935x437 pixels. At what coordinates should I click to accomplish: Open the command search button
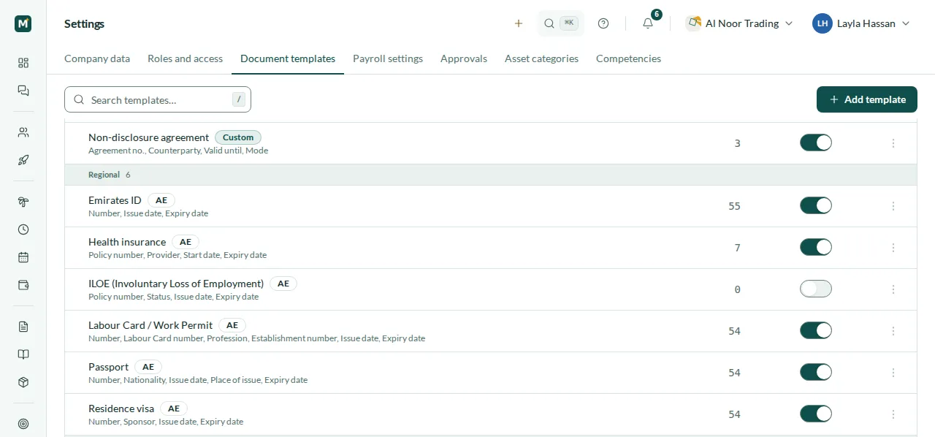pyautogui.click(x=561, y=23)
